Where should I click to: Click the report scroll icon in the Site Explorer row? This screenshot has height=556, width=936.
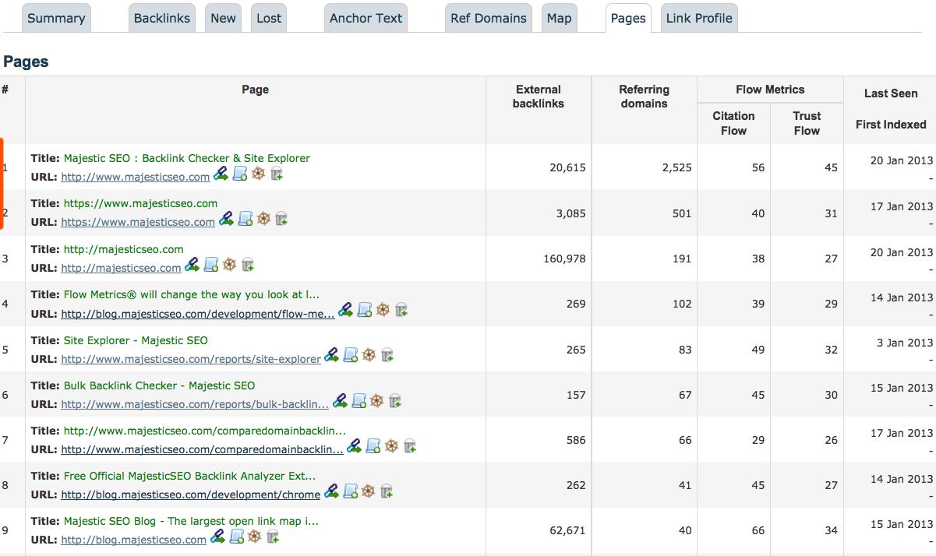[x=351, y=354]
